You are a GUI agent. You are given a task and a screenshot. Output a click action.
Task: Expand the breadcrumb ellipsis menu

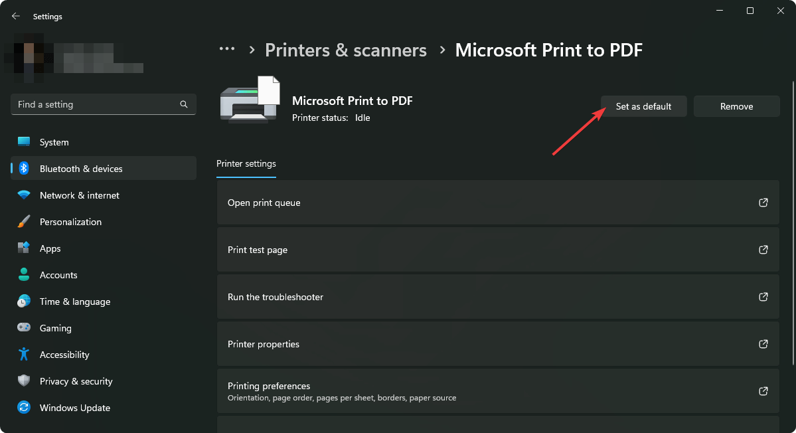coord(227,49)
